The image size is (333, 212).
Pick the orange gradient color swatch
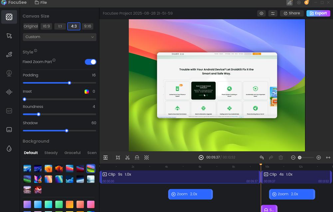(x=70, y=204)
